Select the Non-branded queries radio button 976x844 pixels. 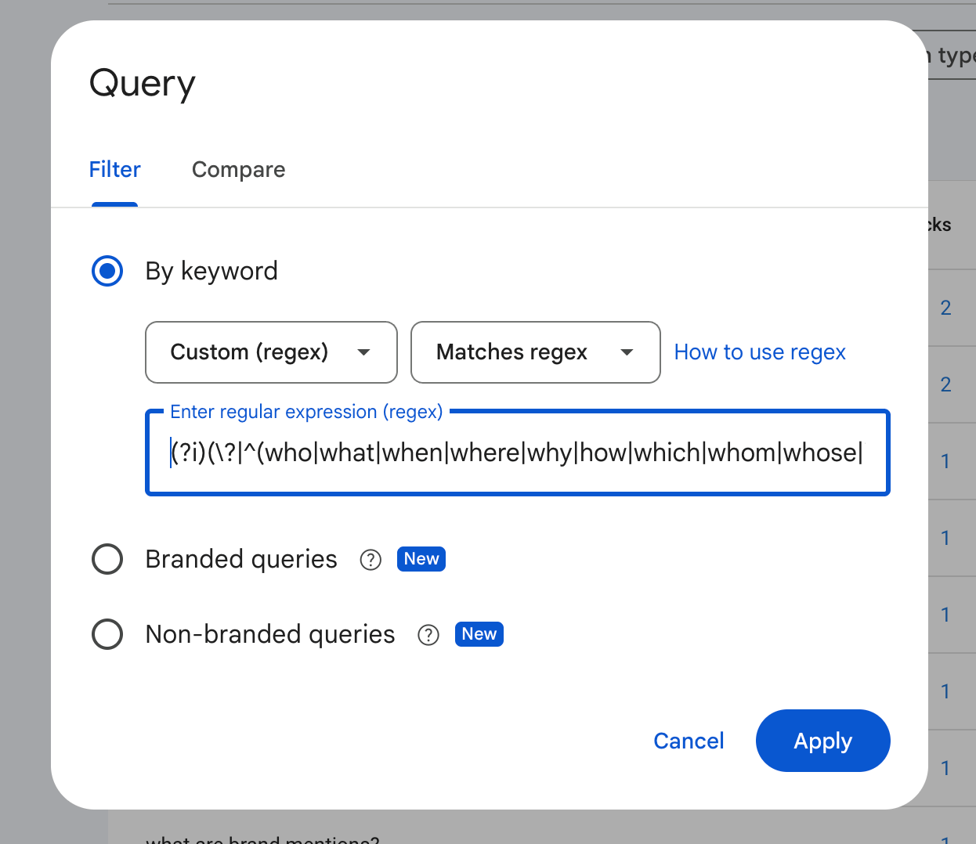coord(107,634)
